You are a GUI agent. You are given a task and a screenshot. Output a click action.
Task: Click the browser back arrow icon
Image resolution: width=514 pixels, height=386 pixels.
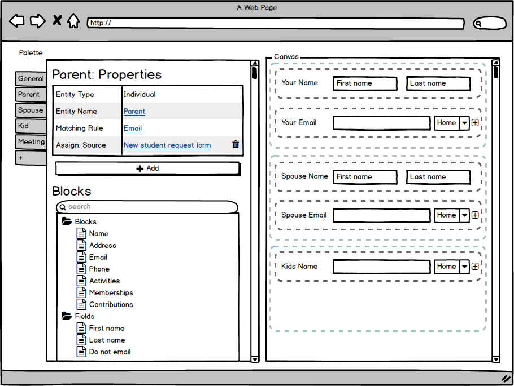pyautogui.click(x=17, y=21)
